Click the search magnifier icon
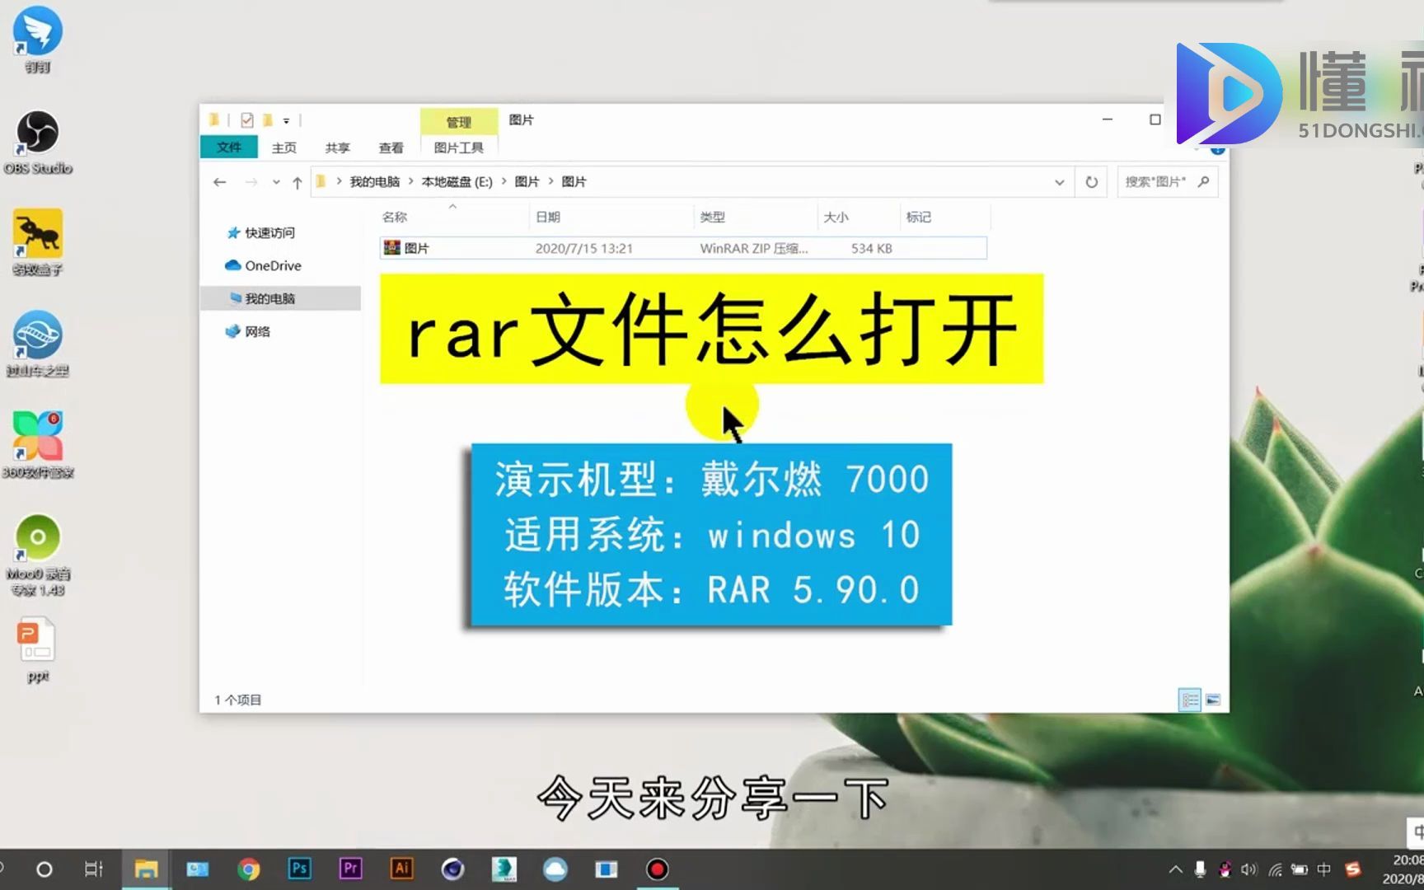Image resolution: width=1424 pixels, height=890 pixels. [x=1204, y=181]
